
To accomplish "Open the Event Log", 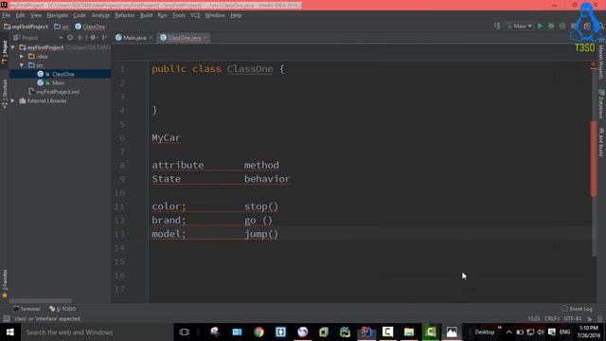I will [x=577, y=309].
